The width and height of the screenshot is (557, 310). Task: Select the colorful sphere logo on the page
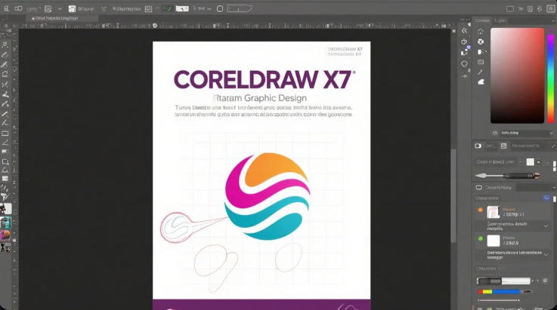[267, 197]
